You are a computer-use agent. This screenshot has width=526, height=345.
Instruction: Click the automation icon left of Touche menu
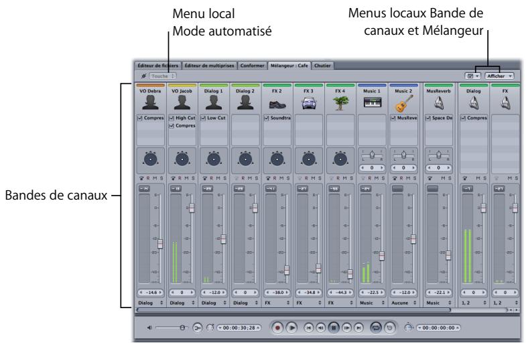(x=143, y=76)
